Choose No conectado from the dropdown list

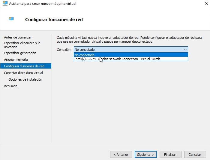click(85, 55)
